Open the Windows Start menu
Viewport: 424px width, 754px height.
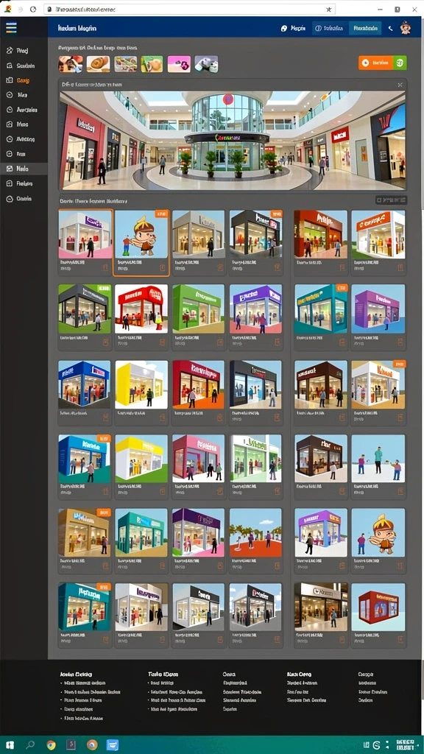coord(9,745)
